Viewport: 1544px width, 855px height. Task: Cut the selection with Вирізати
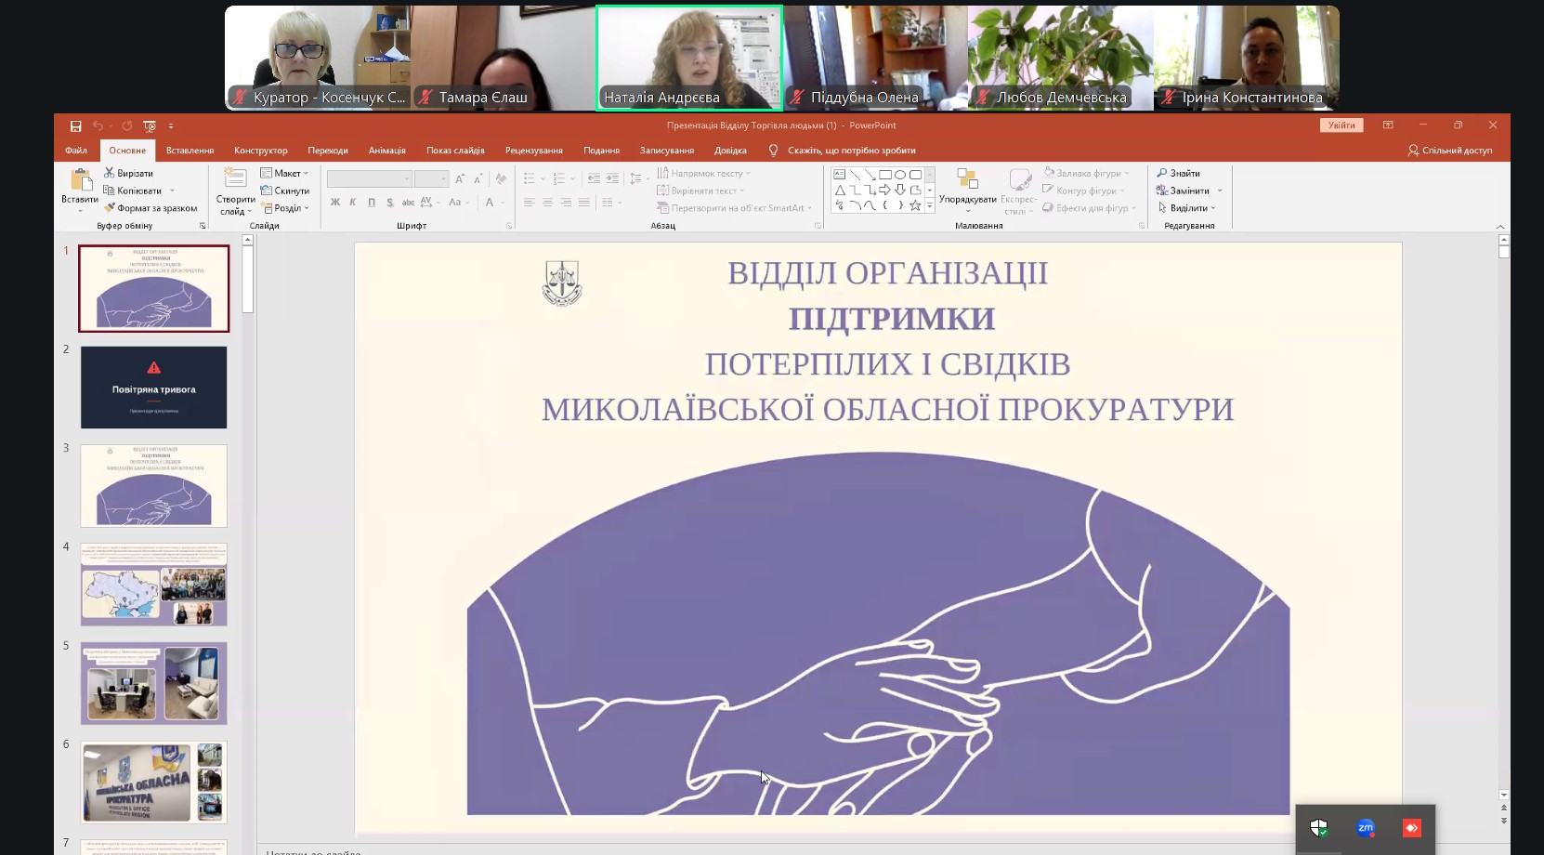coord(128,173)
